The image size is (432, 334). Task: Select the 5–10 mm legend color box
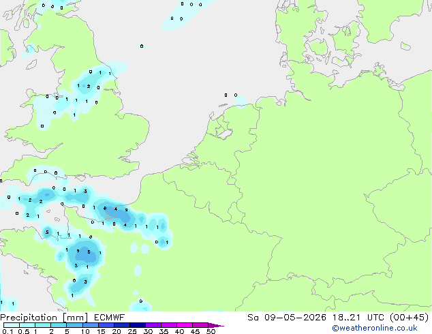(x=74, y=325)
